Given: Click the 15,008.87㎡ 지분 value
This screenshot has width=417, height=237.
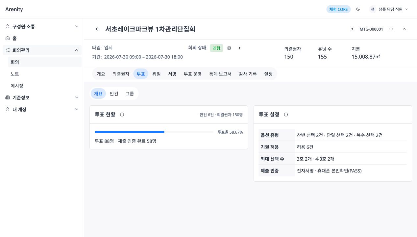Looking at the screenshot, I should click(366, 57).
